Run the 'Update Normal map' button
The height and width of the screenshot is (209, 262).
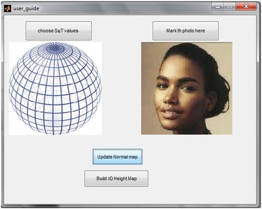click(118, 157)
